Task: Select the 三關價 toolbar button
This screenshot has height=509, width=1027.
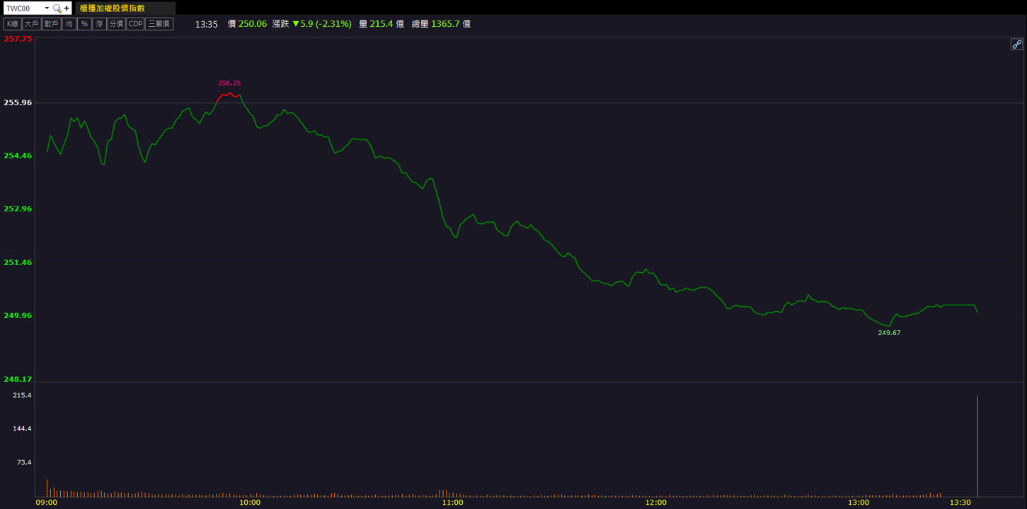Action: (x=159, y=24)
